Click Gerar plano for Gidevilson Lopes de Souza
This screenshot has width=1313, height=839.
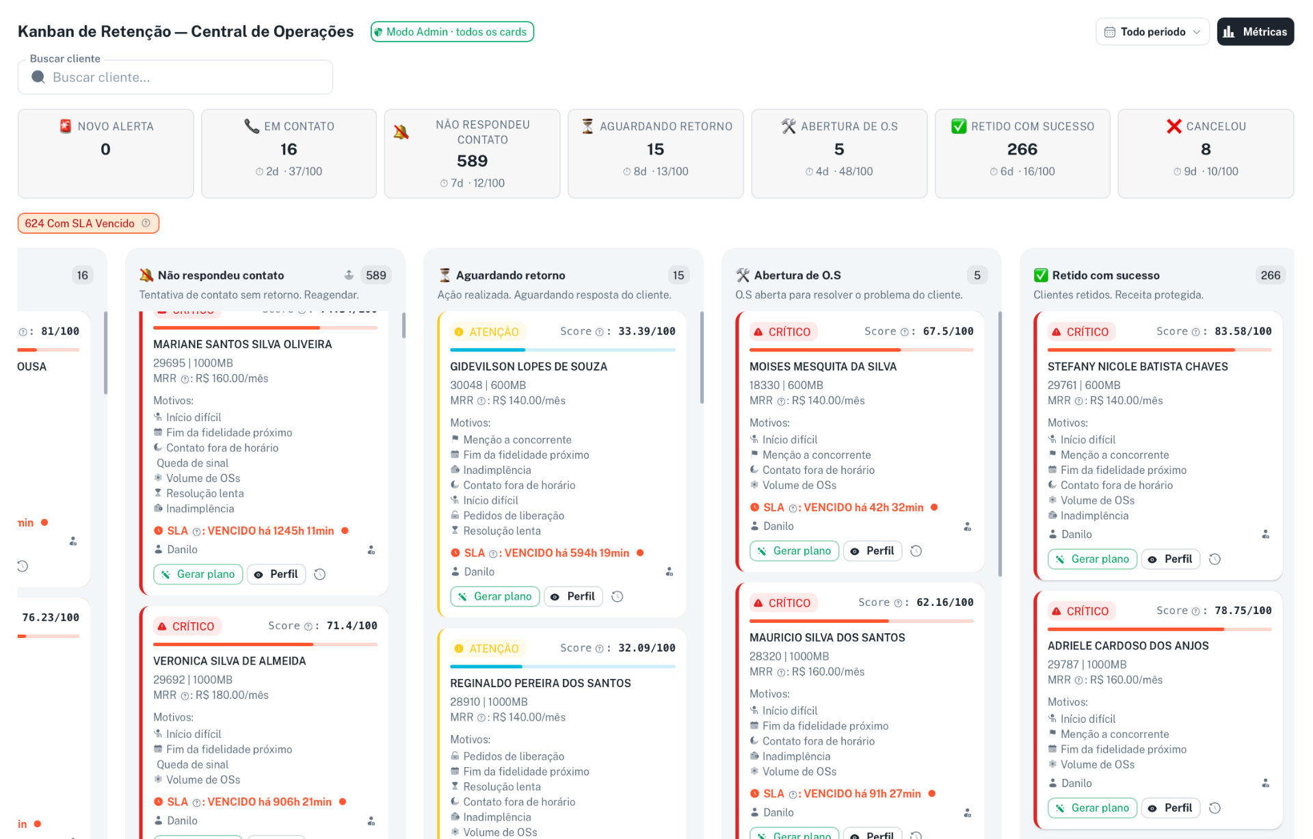[494, 596]
